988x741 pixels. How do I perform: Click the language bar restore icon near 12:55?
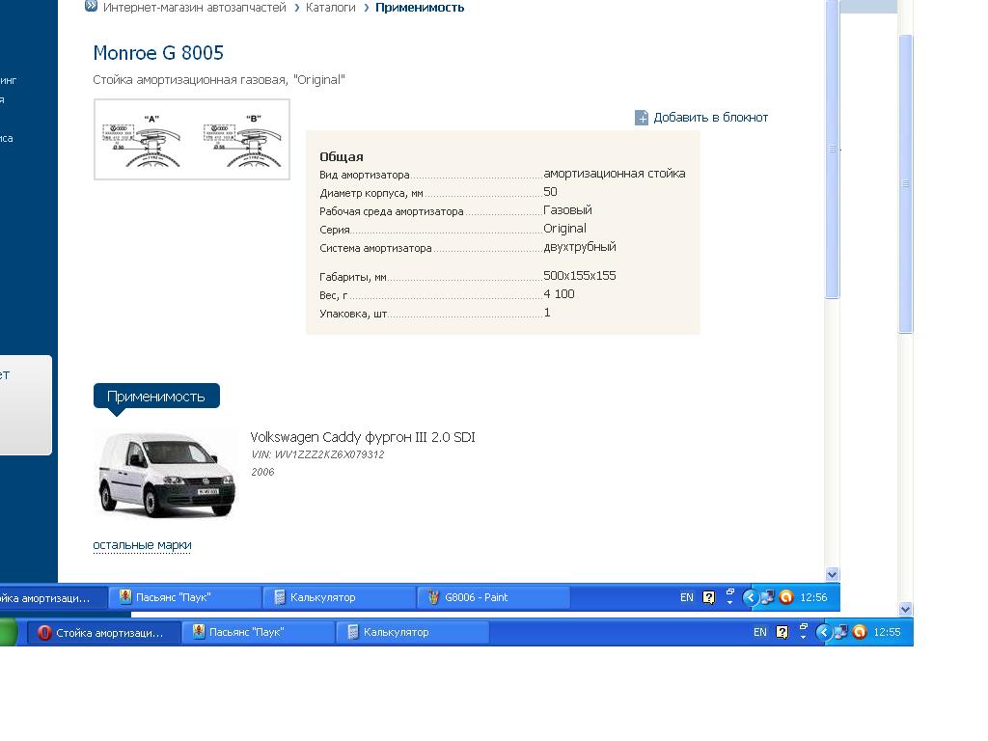tap(804, 627)
